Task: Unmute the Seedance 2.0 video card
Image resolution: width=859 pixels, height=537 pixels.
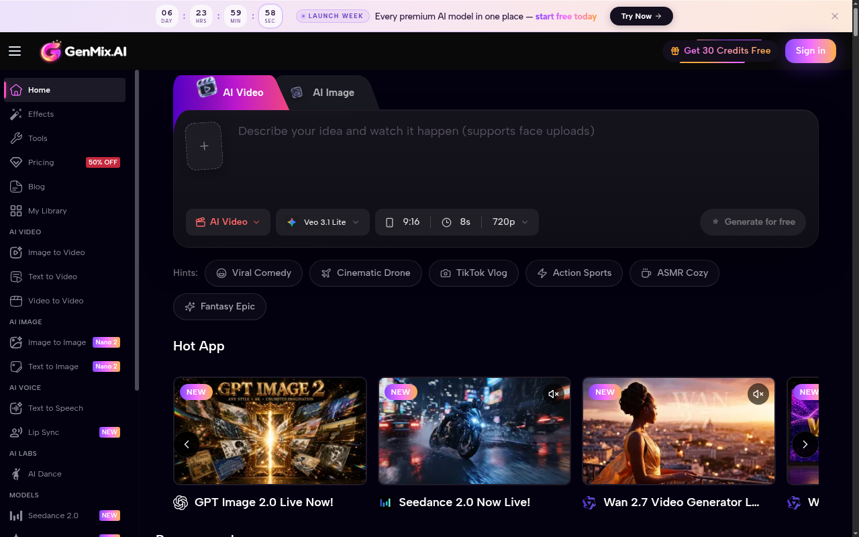Action: [554, 394]
